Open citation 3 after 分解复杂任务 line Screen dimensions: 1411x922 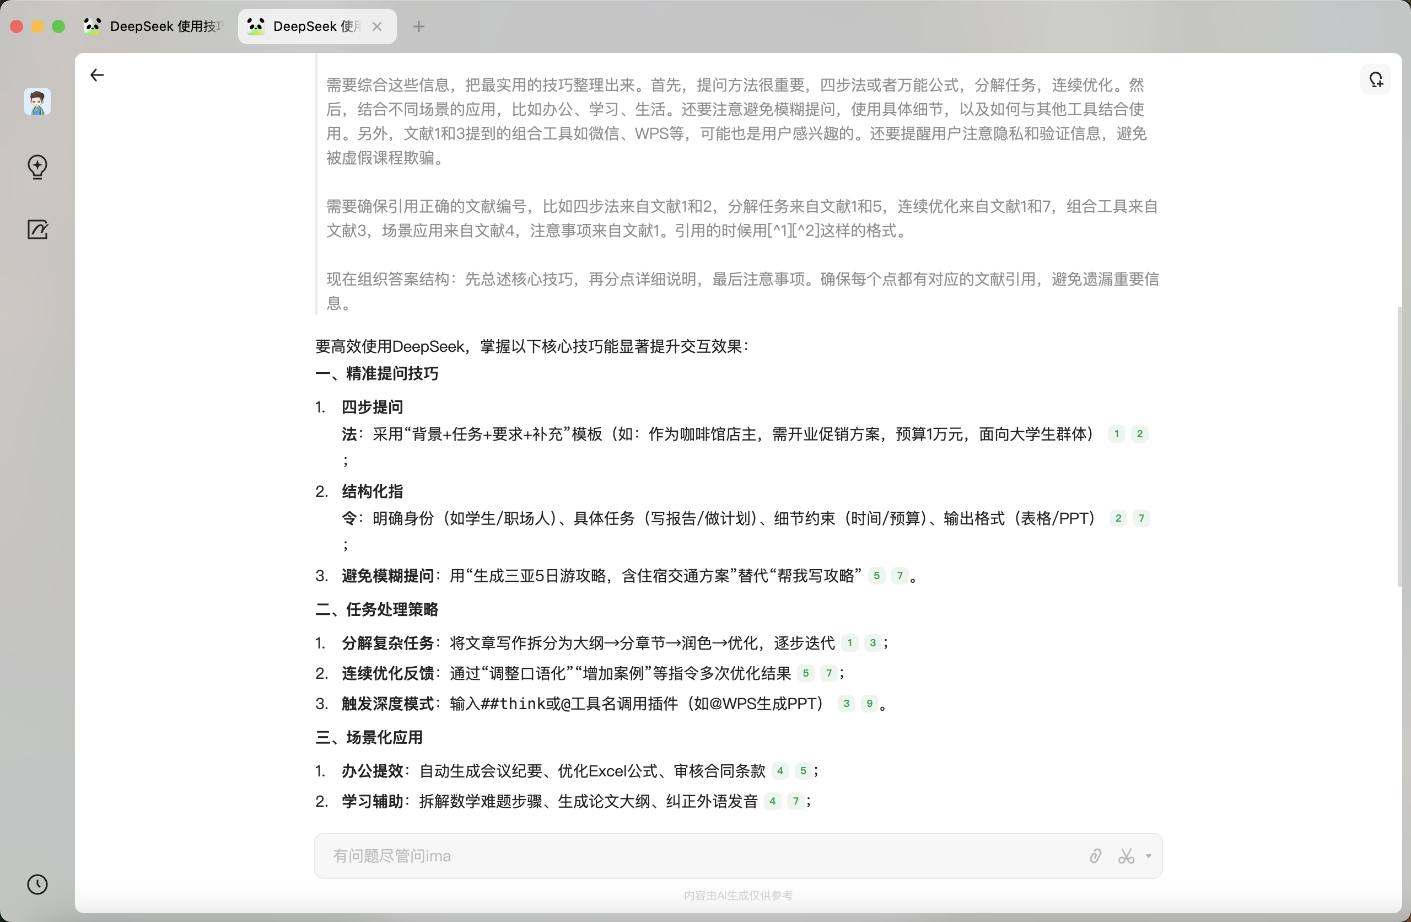[x=872, y=642]
